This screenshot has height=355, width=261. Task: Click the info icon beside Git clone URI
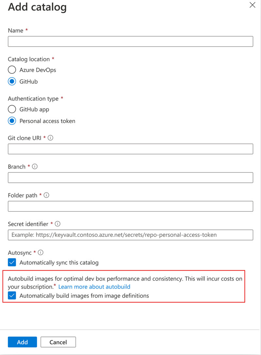(51, 138)
